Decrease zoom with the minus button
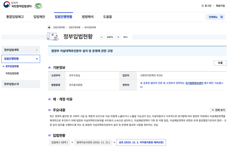The width and height of the screenshot is (231, 149). [x=101, y=37]
